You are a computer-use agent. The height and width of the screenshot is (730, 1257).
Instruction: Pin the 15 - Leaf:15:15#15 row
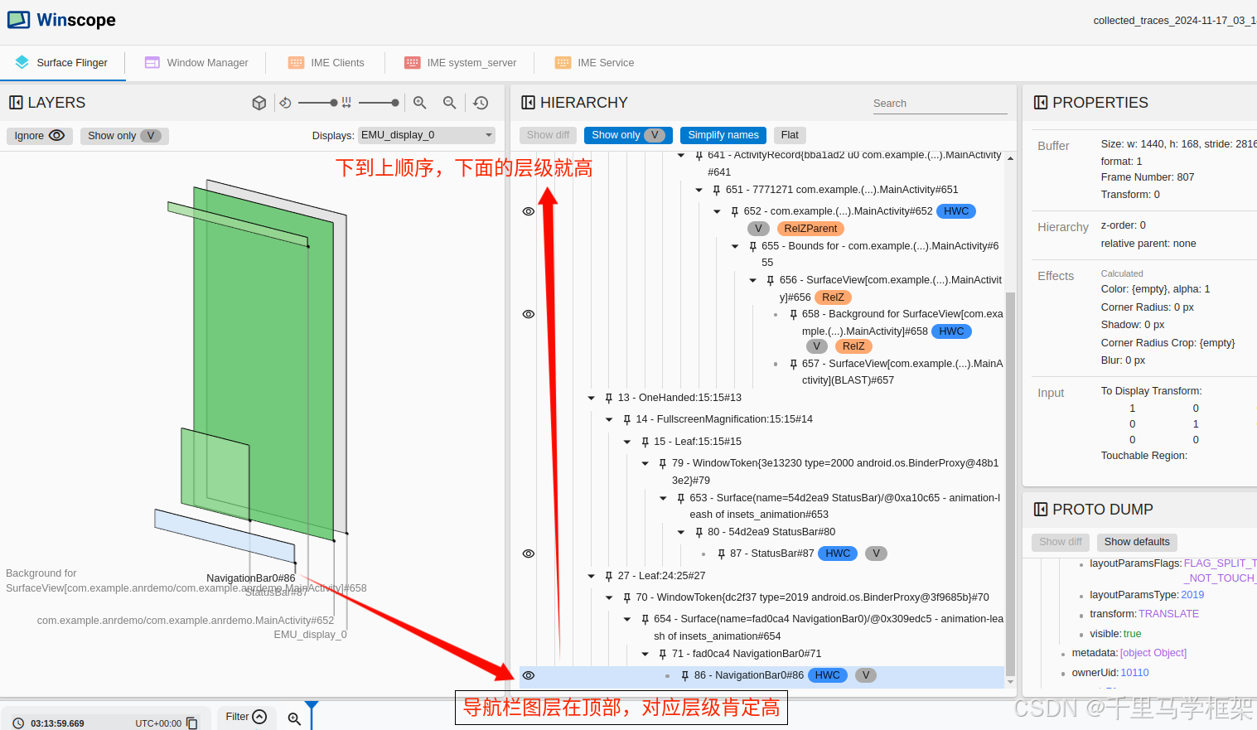pyautogui.click(x=645, y=442)
